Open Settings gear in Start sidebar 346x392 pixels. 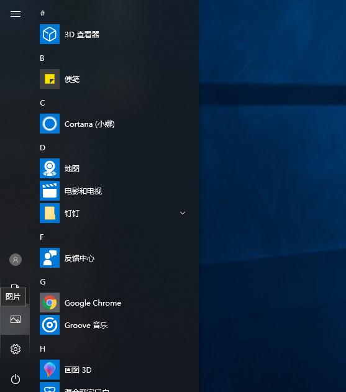pyautogui.click(x=16, y=349)
